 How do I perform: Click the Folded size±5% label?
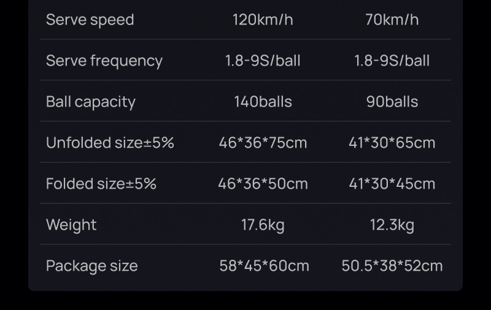pyautogui.click(x=101, y=184)
